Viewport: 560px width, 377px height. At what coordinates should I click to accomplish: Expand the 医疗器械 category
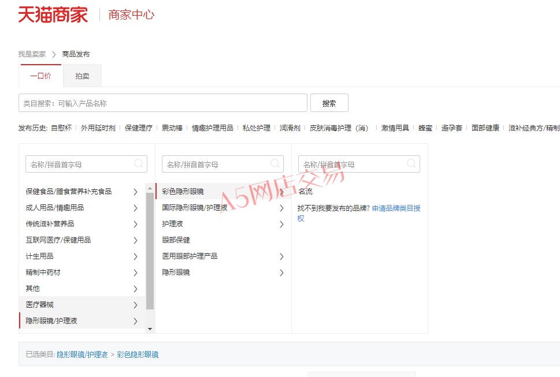(x=135, y=305)
